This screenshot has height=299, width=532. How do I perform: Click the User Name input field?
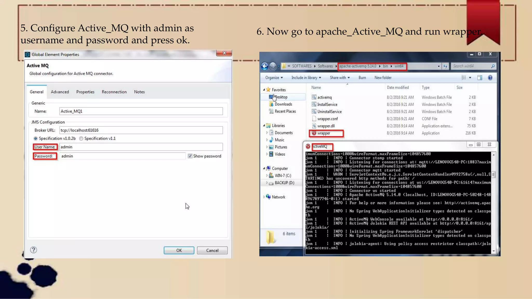pyautogui.click(x=141, y=147)
